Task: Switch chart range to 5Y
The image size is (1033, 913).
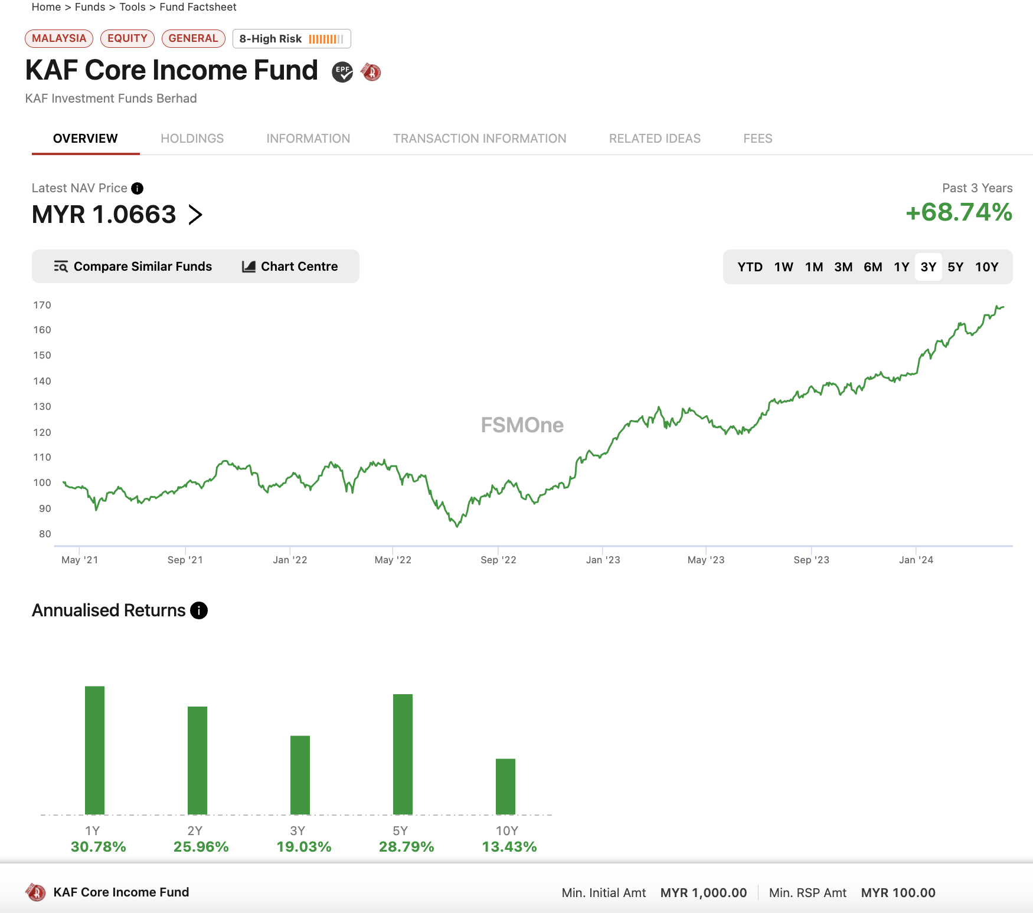Action: [955, 267]
